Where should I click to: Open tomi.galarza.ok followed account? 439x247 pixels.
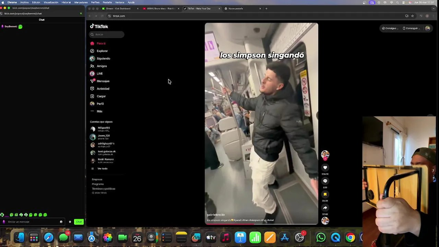tap(103, 153)
